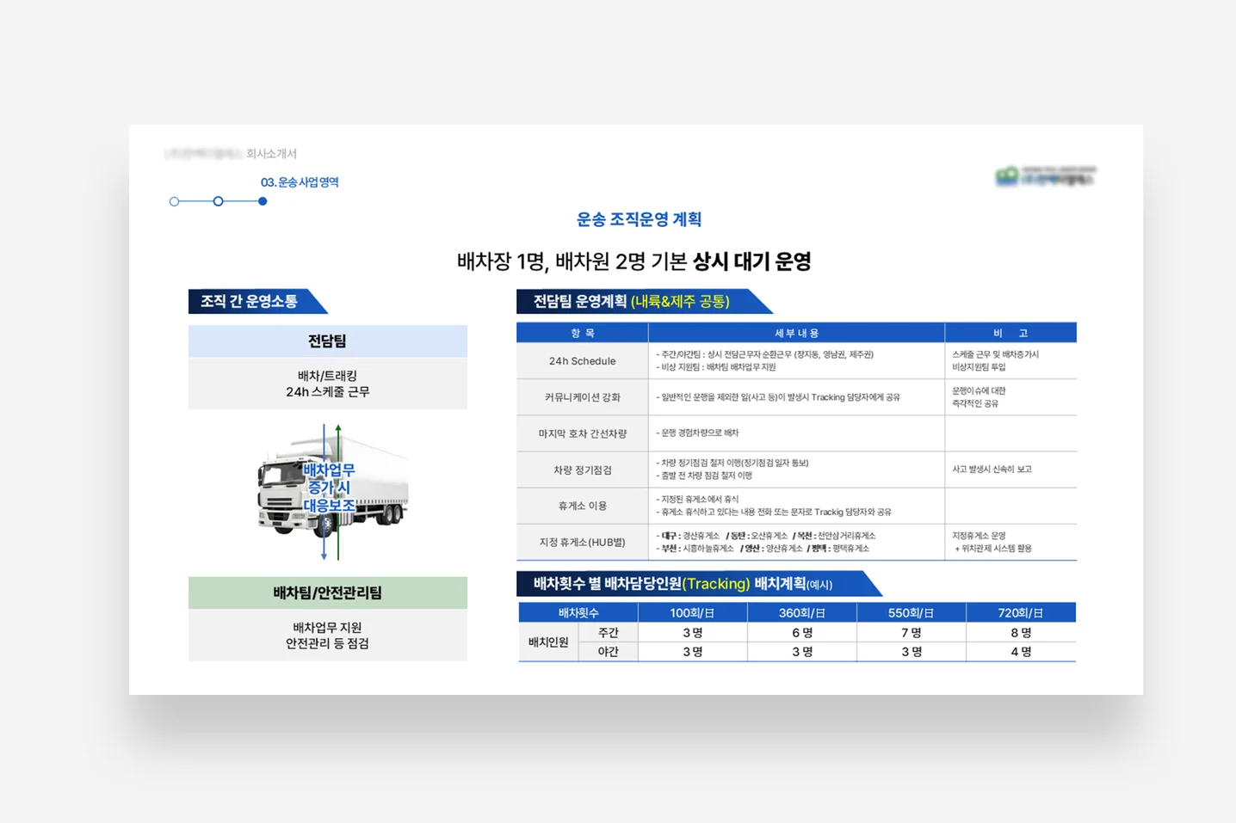Click the '지정 휴게소(HUB별)' row label
The width and height of the screenshot is (1236, 823).
[x=583, y=542]
